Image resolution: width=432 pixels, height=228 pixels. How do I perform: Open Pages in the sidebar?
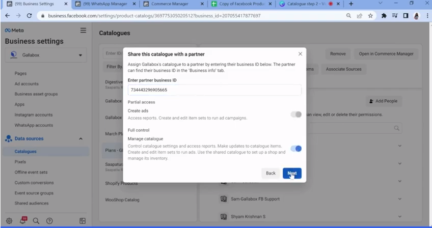[x=21, y=73]
